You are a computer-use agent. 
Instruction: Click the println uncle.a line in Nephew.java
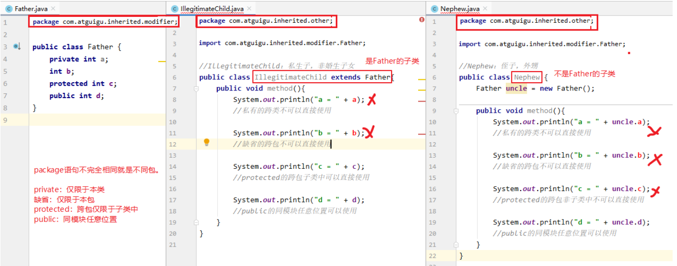click(x=572, y=122)
